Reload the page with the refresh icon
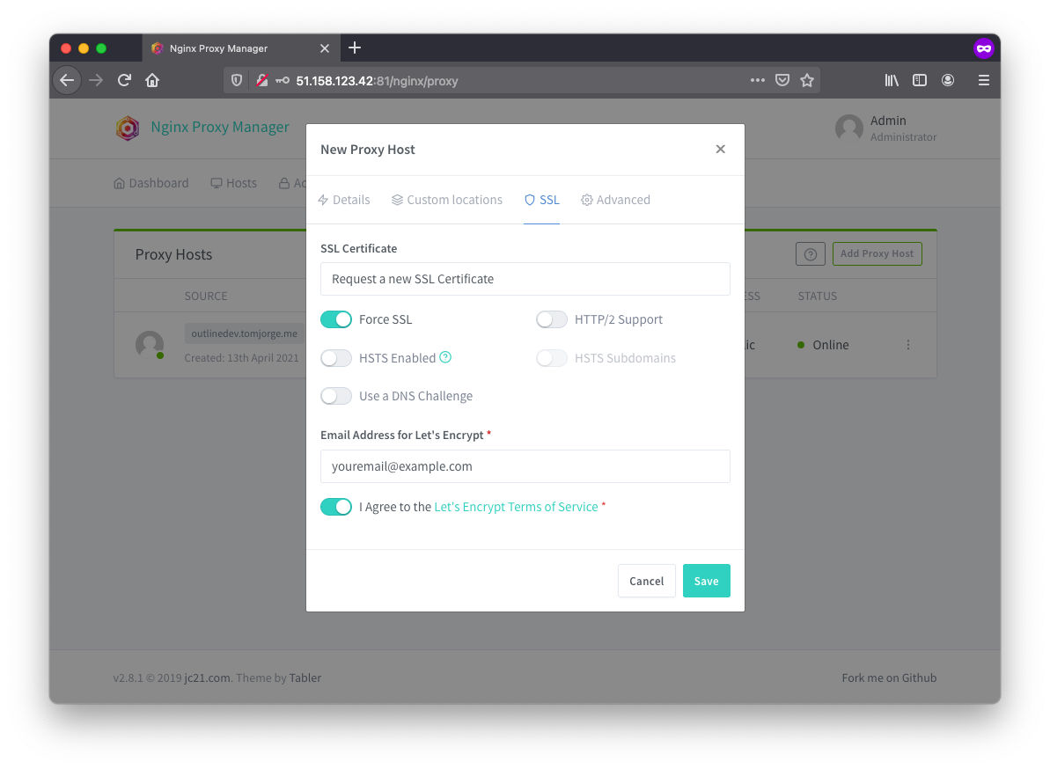 (125, 81)
